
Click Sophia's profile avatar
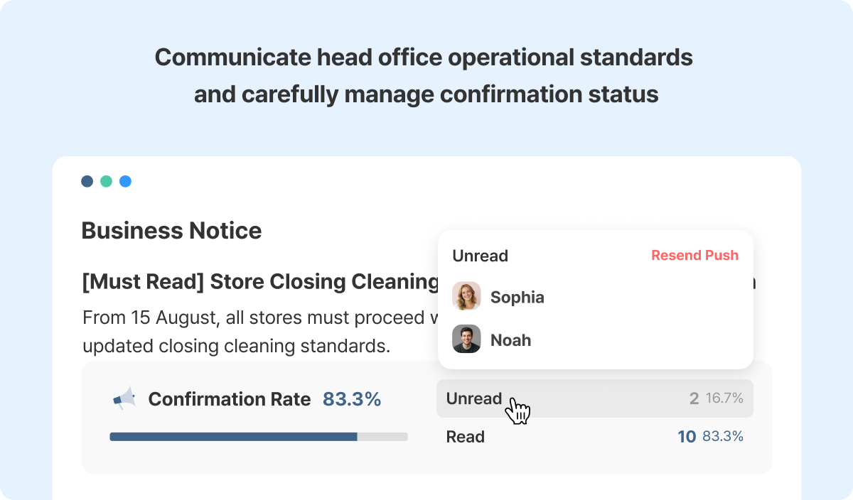click(466, 296)
